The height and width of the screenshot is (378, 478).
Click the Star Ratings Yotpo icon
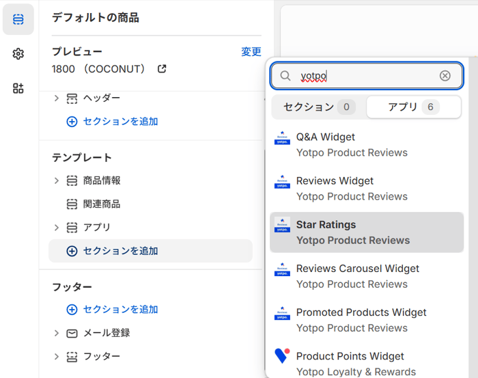coord(282,225)
